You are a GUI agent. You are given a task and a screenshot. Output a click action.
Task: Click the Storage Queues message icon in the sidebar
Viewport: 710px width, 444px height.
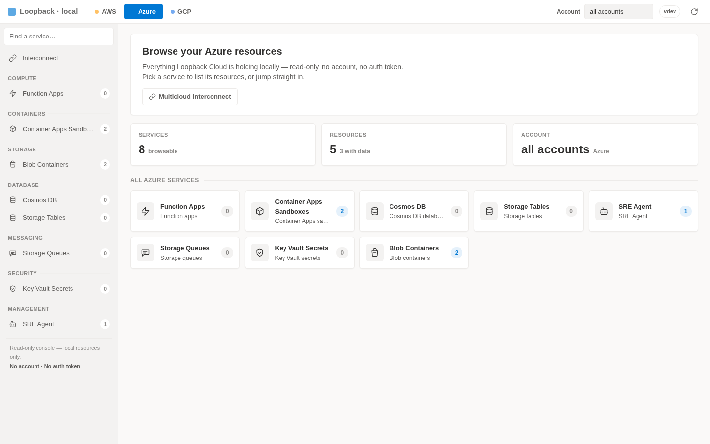tap(13, 253)
